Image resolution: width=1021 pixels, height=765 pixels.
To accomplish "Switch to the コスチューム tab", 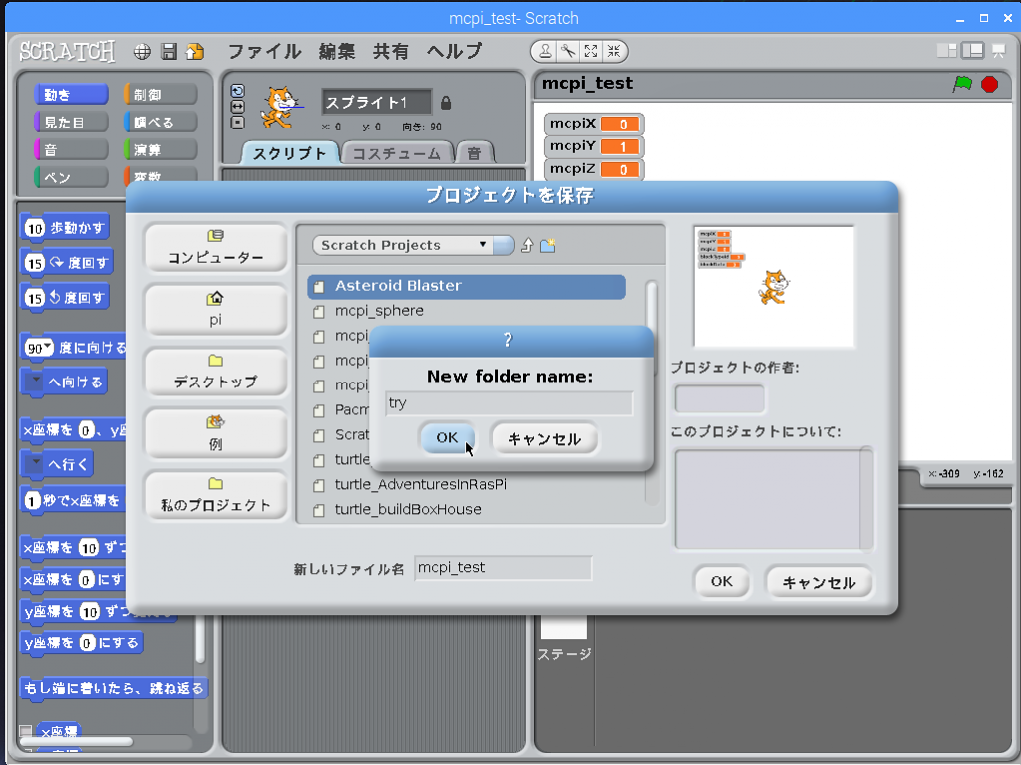I will click(396, 153).
